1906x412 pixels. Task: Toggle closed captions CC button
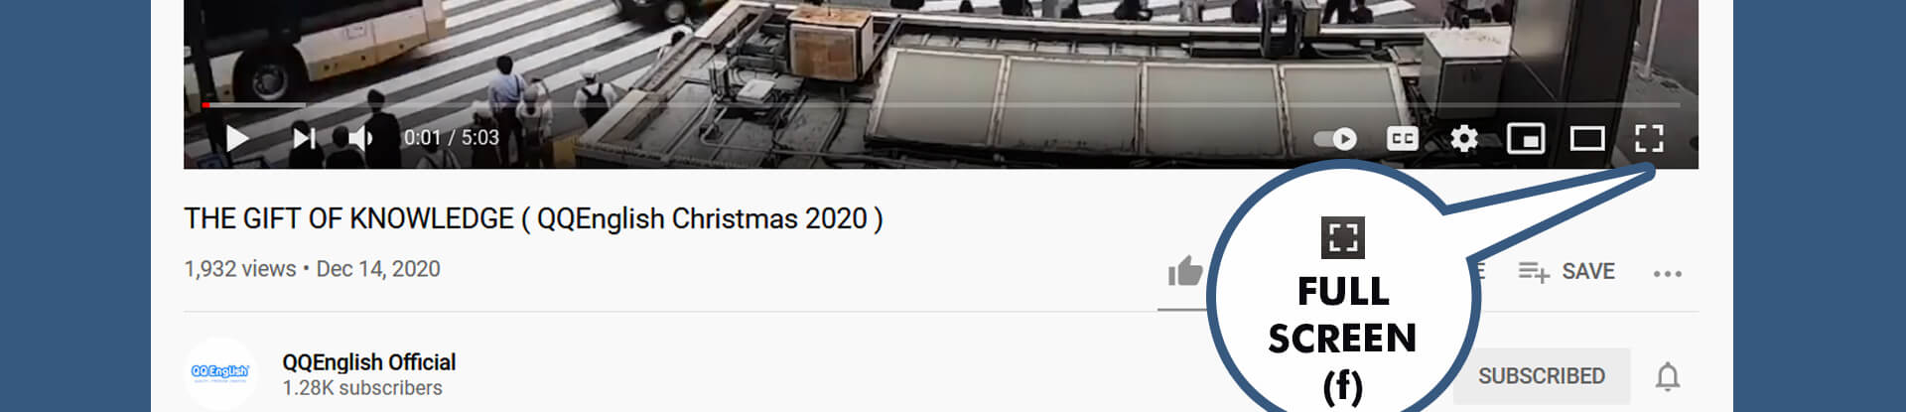click(x=1402, y=139)
